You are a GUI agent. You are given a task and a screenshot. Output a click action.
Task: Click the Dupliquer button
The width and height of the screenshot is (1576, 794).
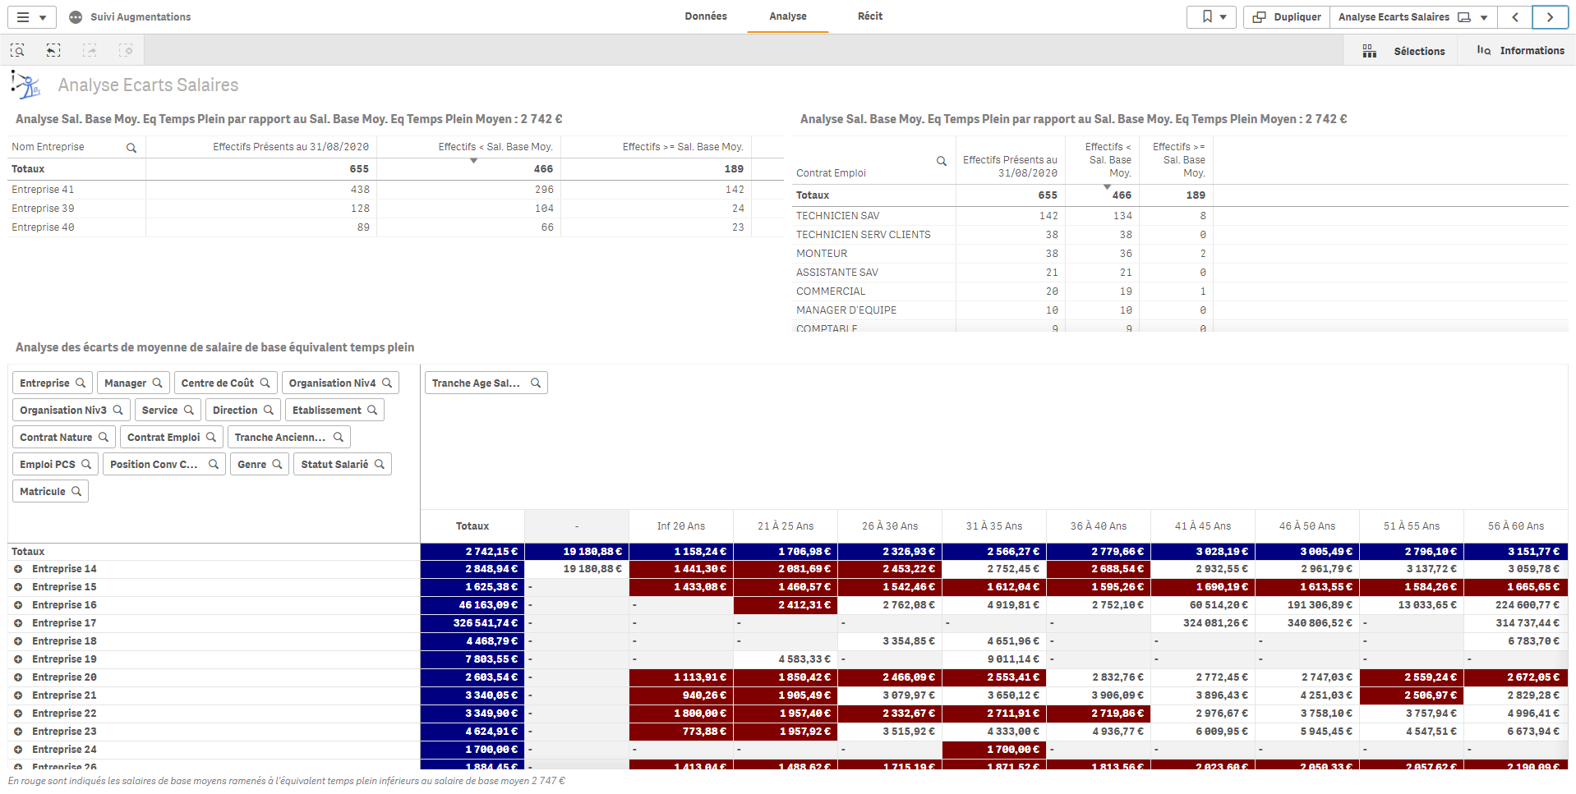click(1287, 17)
